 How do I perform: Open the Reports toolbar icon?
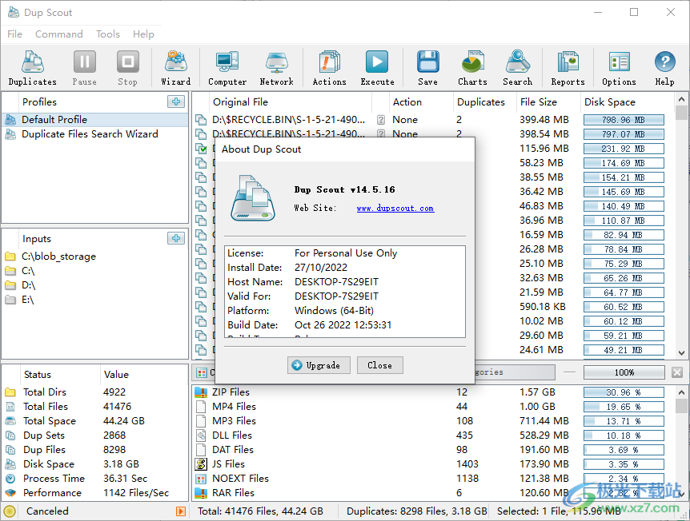(568, 67)
